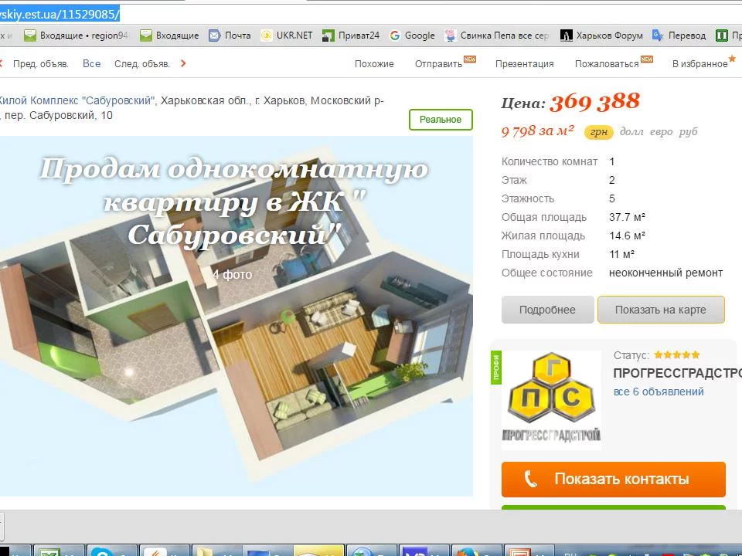Open the 'Презентация' view
This screenshot has height=556, width=742.
click(524, 64)
